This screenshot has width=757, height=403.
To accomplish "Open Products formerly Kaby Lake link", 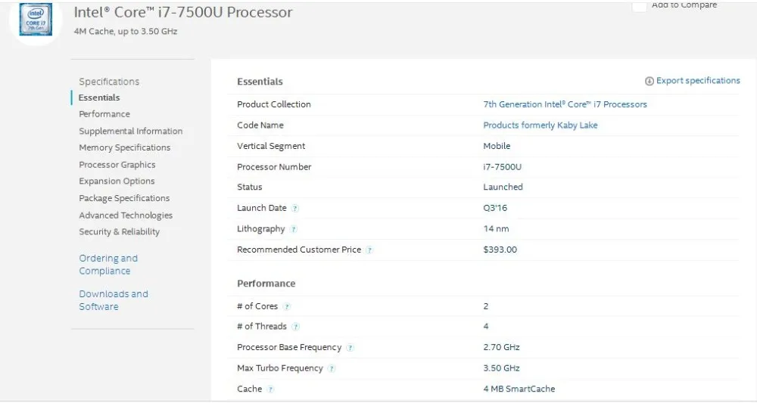I will (540, 126).
